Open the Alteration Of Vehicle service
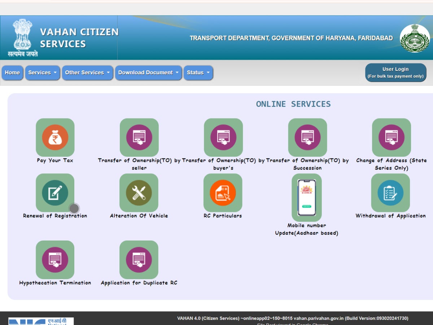Screen dimensions: 433x325 pos(139,192)
